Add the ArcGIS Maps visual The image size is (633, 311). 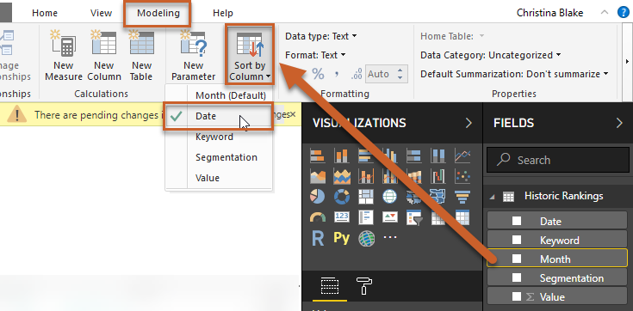tap(366, 239)
